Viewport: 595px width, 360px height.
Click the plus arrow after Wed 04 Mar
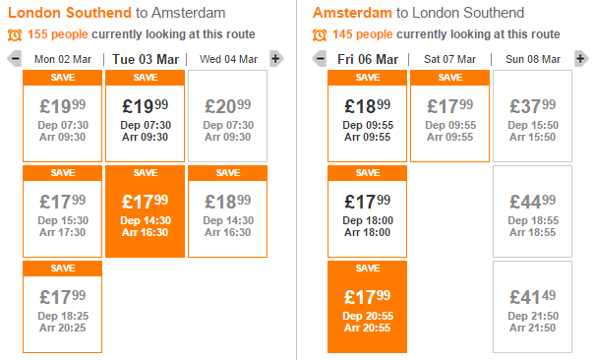point(276,59)
